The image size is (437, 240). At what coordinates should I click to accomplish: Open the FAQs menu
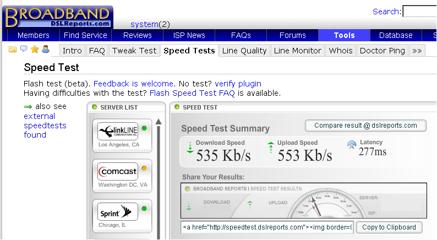pyautogui.click(x=241, y=35)
